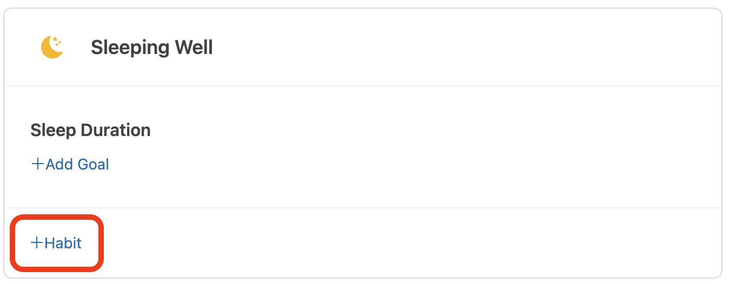
Task: Add a new Habit using +Habit
Action: click(x=56, y=243)
